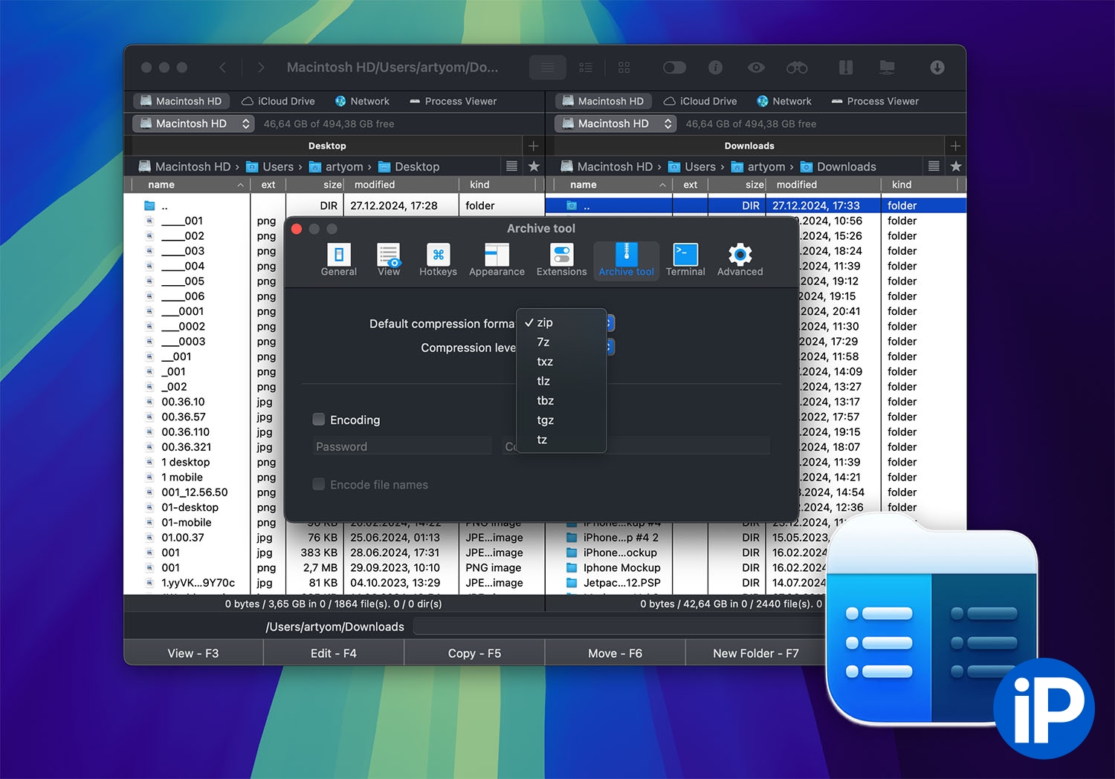Image resolution: width=1115 pixels, height=779 pixels.
Task: Select the Iphone Mockup folder row
Action: [x=621, y=568]
